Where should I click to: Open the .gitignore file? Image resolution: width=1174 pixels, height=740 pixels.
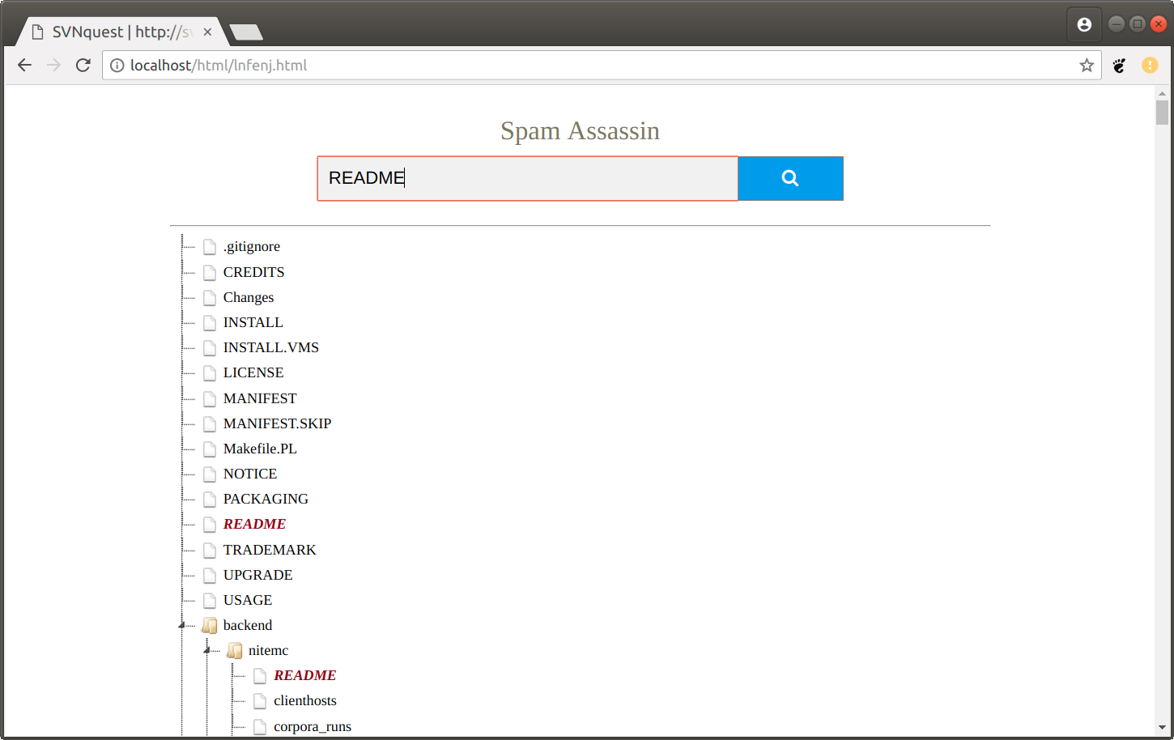pyautogui.click(x=252, y=247)
